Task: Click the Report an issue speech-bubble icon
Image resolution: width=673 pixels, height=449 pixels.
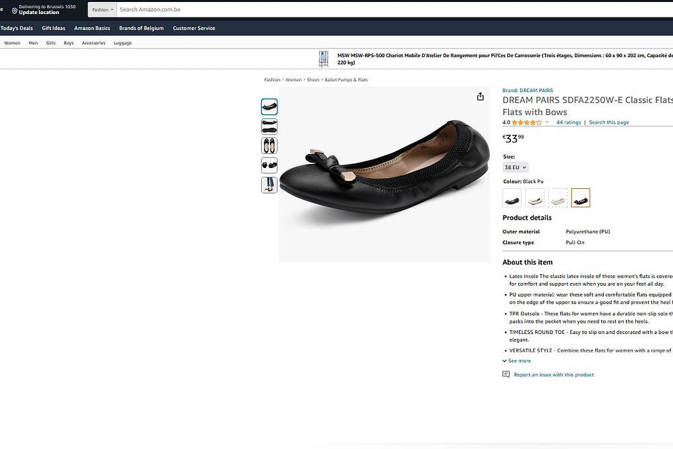Action: 505,374
